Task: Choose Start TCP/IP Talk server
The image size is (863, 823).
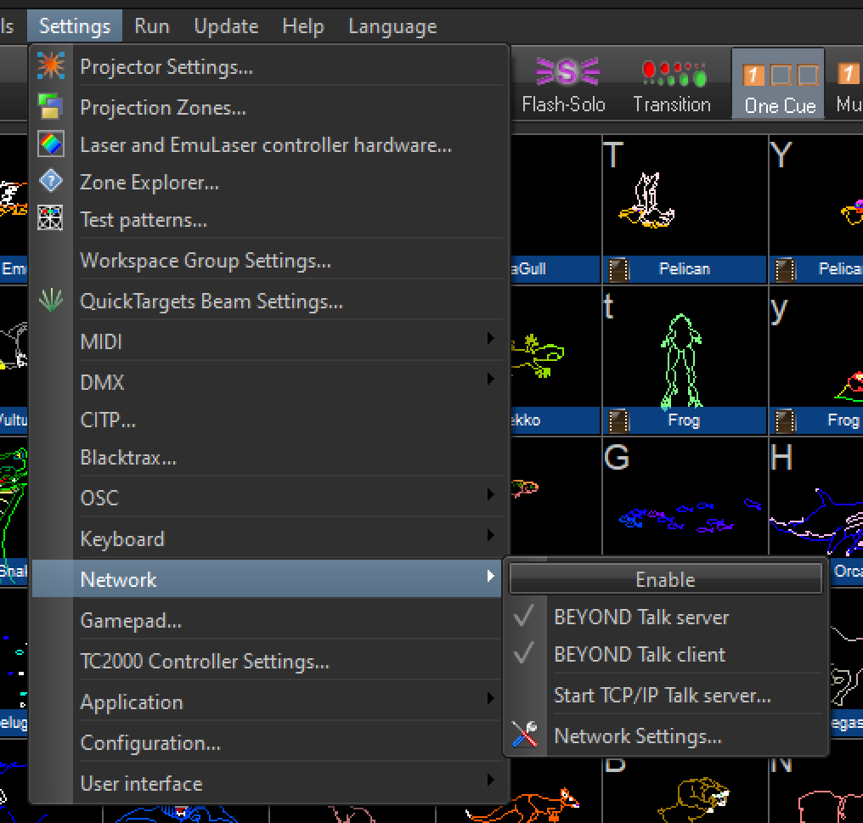Action: click(x=662, y=696)
